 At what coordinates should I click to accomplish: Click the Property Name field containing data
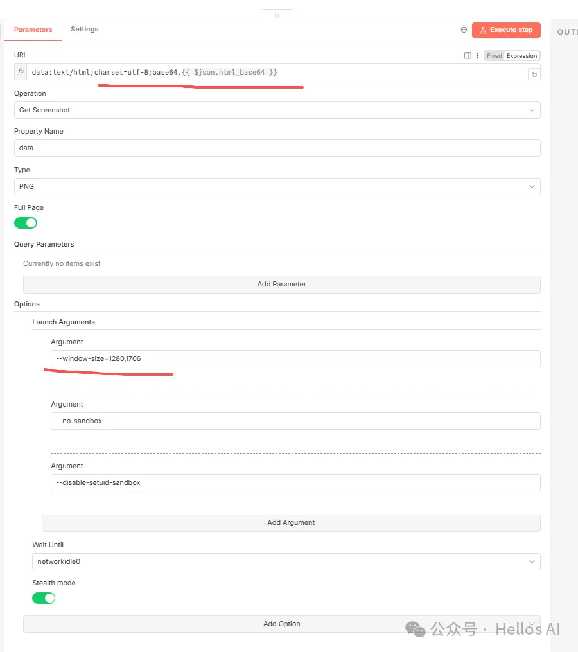tap(277, 148)
